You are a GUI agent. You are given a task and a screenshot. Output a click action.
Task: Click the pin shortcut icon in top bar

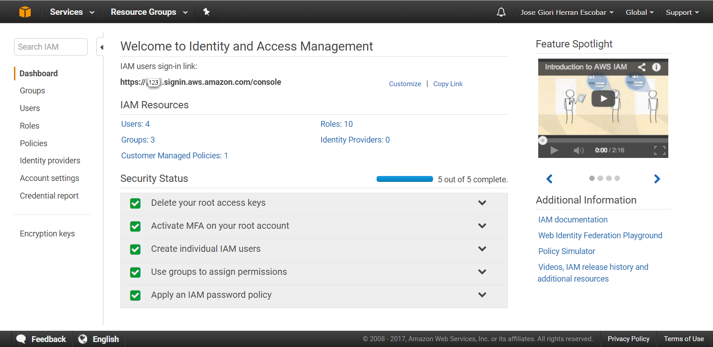pyautogui.click(x=206, y=12)
